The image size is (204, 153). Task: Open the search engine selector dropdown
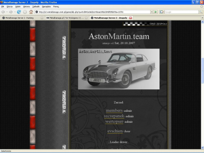click(162, 12)
